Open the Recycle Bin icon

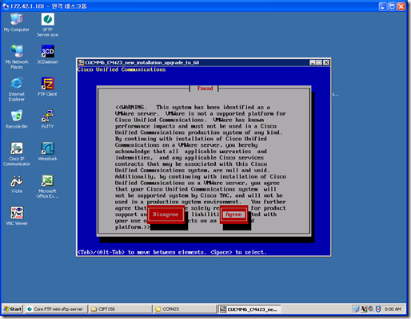17,119
